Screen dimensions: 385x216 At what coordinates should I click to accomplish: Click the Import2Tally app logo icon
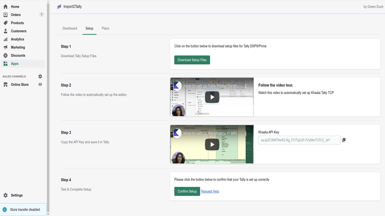pyautogui.click(x=59, y=7)
